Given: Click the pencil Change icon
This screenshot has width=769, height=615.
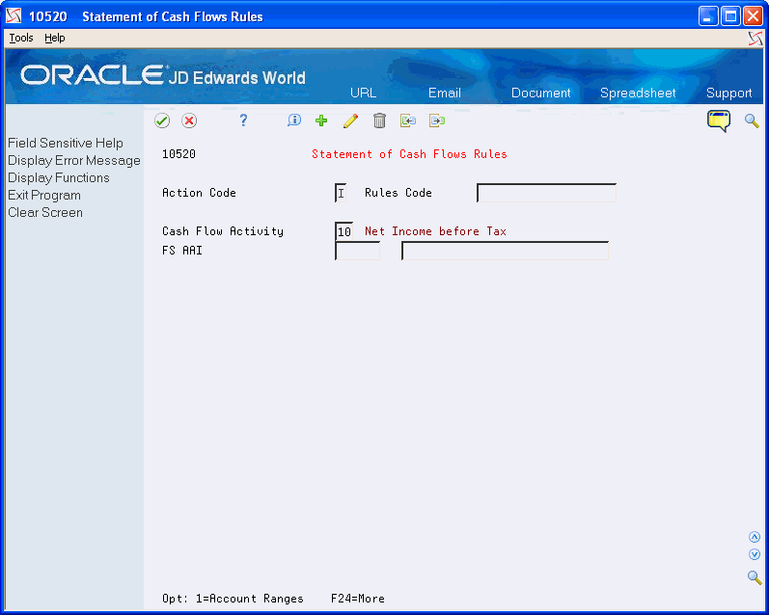Looking at the screenshot, I should coord(350,120).
